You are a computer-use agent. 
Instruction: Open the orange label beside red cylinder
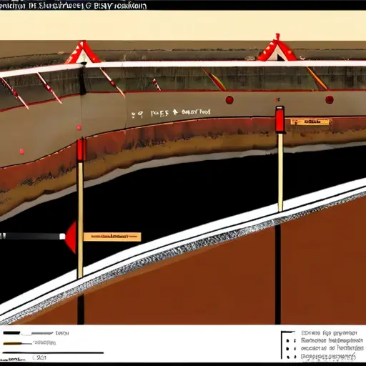[x=310, y=122]
